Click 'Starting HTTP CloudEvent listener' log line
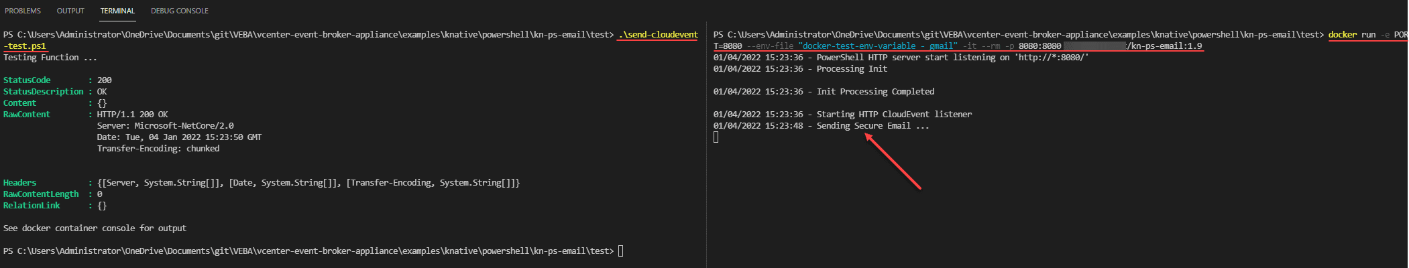The width and height of the screenshot is (1409, 268). [x=894, y=115]
